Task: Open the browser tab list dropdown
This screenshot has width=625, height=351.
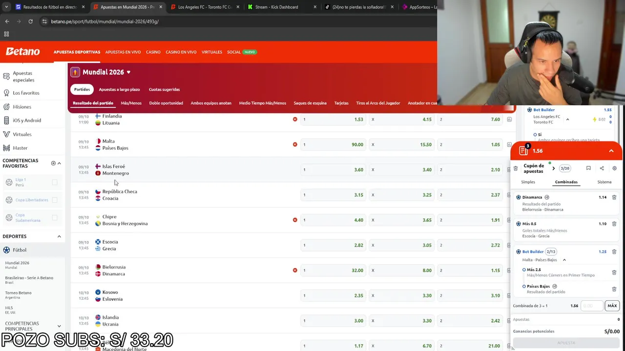Action: [x=7, y=7]
